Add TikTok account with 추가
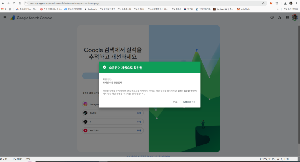Screen dimensions: 300x162 tap(139, 113)
